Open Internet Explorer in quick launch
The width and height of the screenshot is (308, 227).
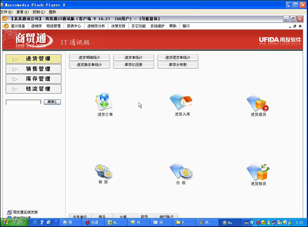[x=35, y=223]
